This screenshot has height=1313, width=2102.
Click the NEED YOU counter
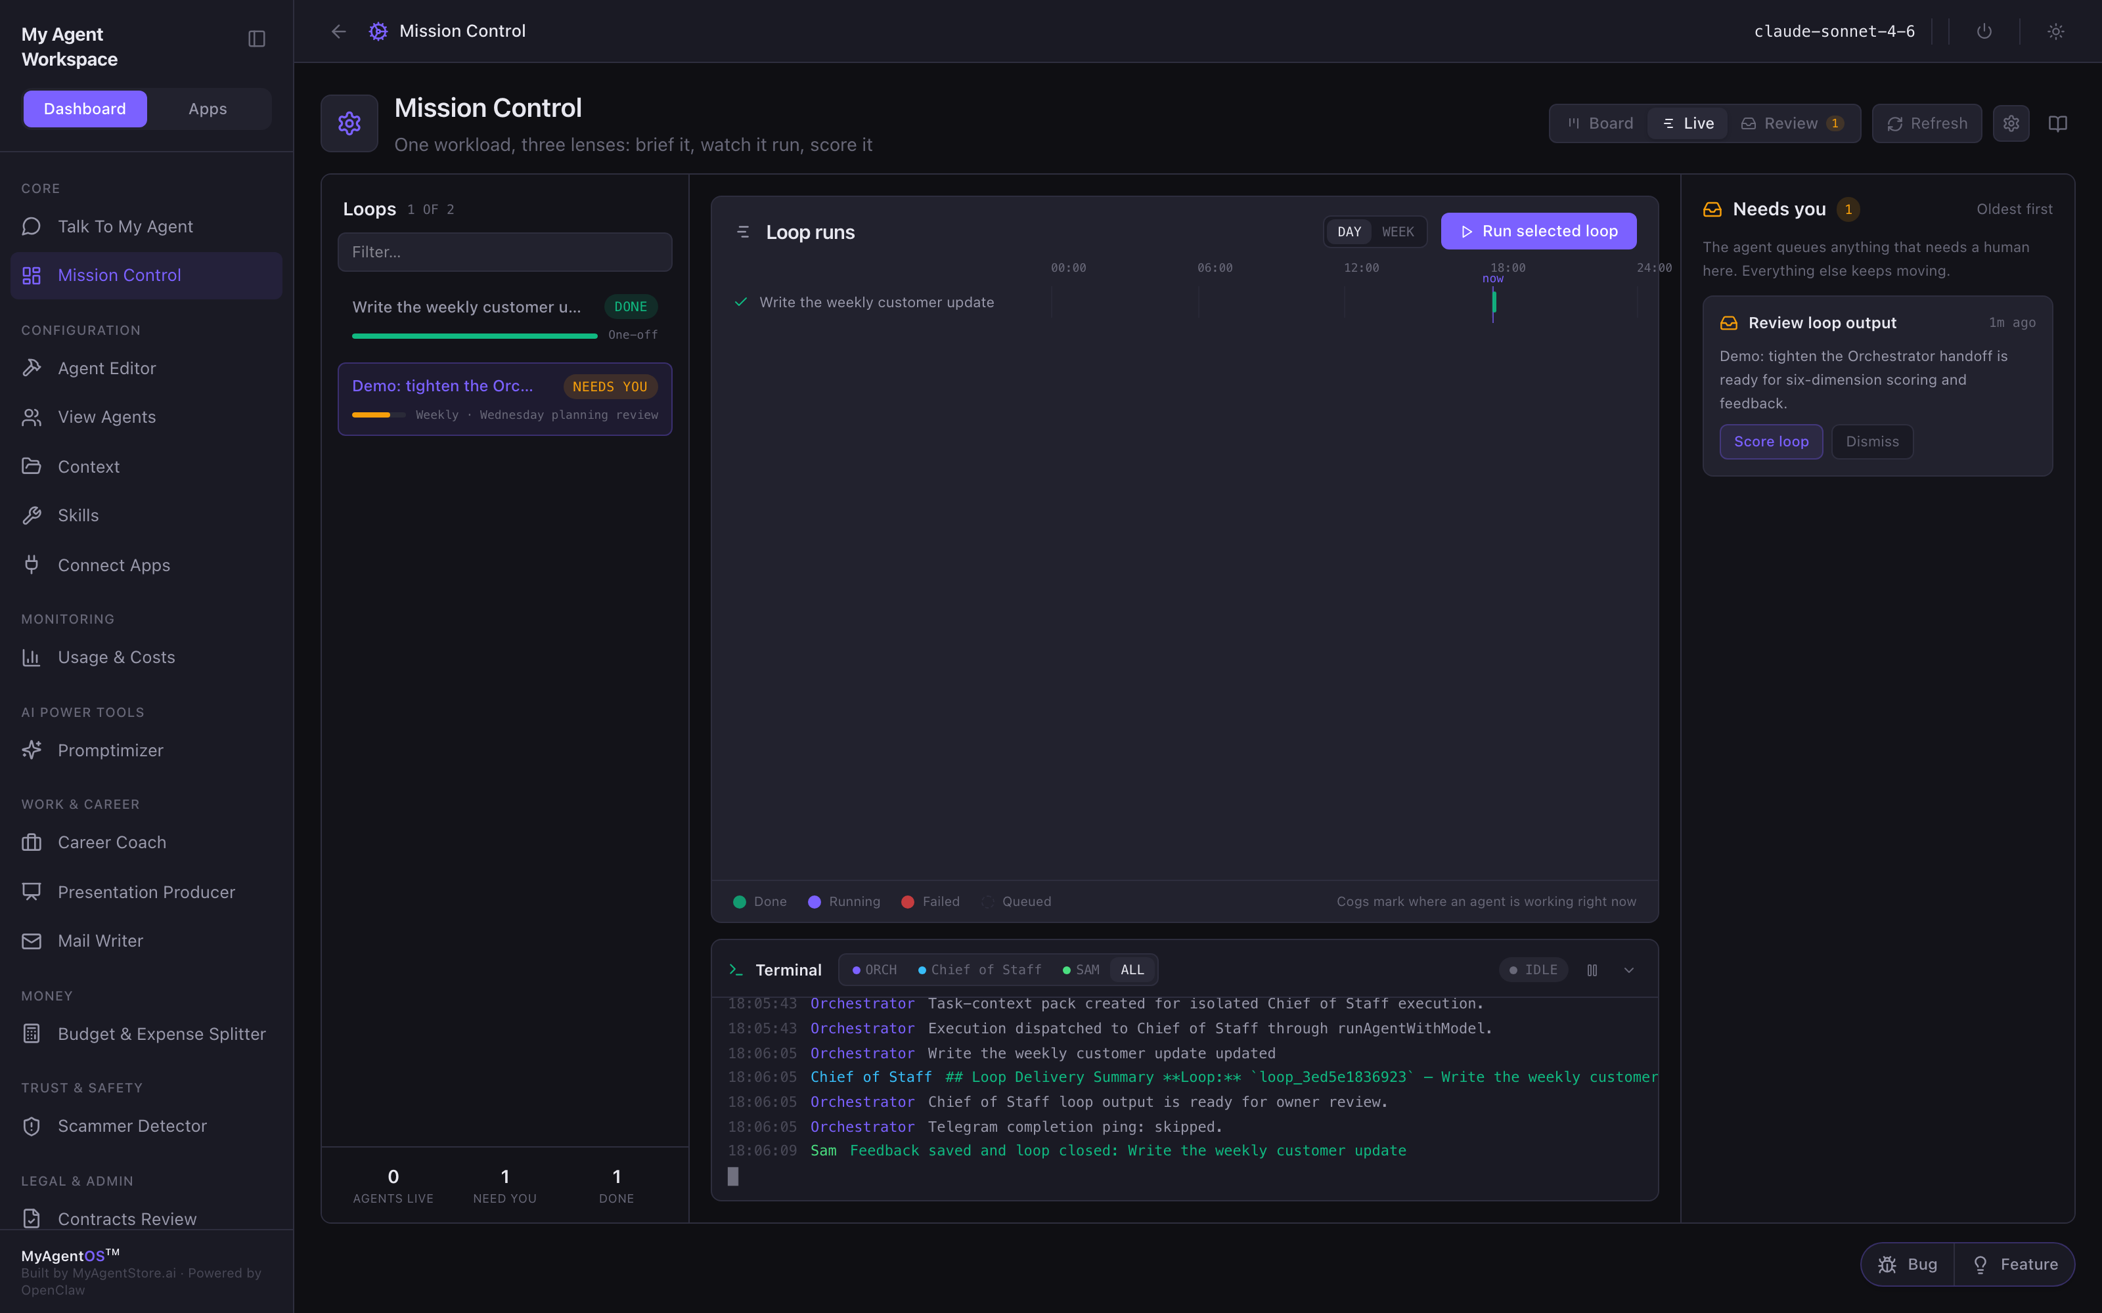tap(504, 1186)
